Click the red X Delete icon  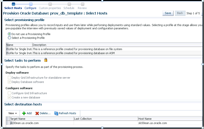point(37,113)
